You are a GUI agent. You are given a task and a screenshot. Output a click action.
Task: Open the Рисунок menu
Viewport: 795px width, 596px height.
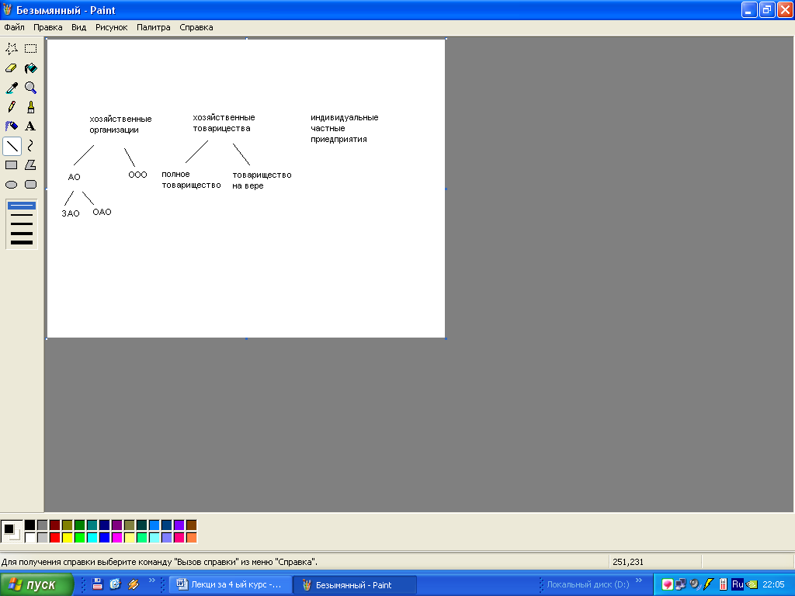pyautogui.click(x=112, y=27)
